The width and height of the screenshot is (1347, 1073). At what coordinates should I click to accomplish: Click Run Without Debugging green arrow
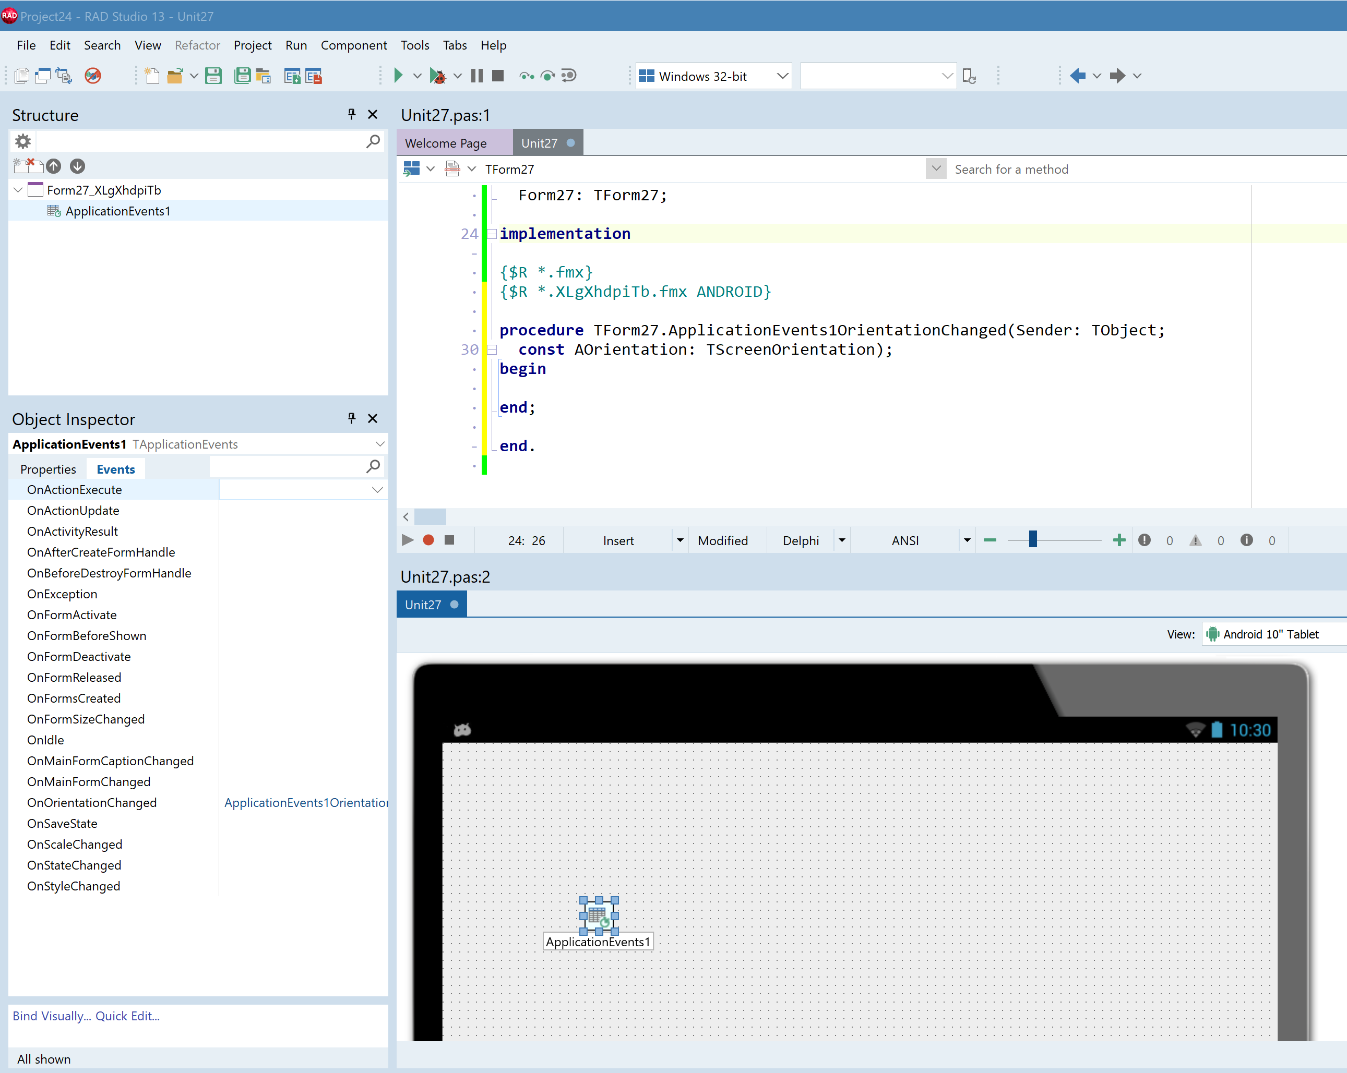coord(398,76)
